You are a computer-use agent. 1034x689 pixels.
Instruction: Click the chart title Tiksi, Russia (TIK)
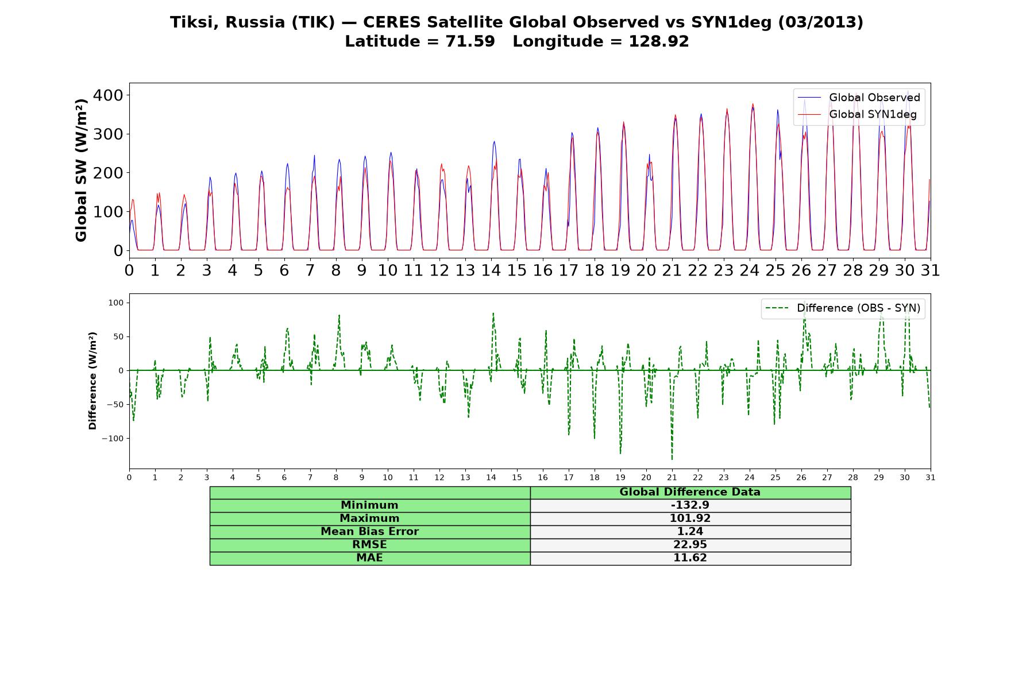(253, 22)
